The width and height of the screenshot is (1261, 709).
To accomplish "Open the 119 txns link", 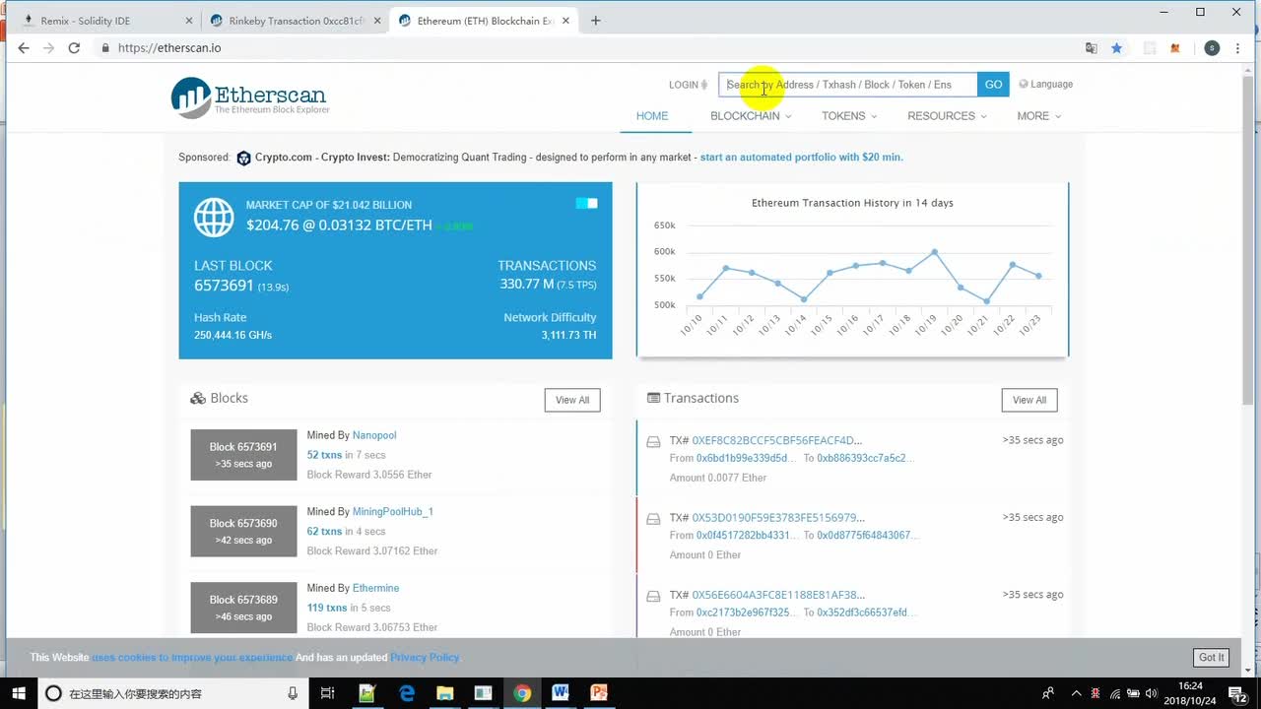I will point(327,608).
